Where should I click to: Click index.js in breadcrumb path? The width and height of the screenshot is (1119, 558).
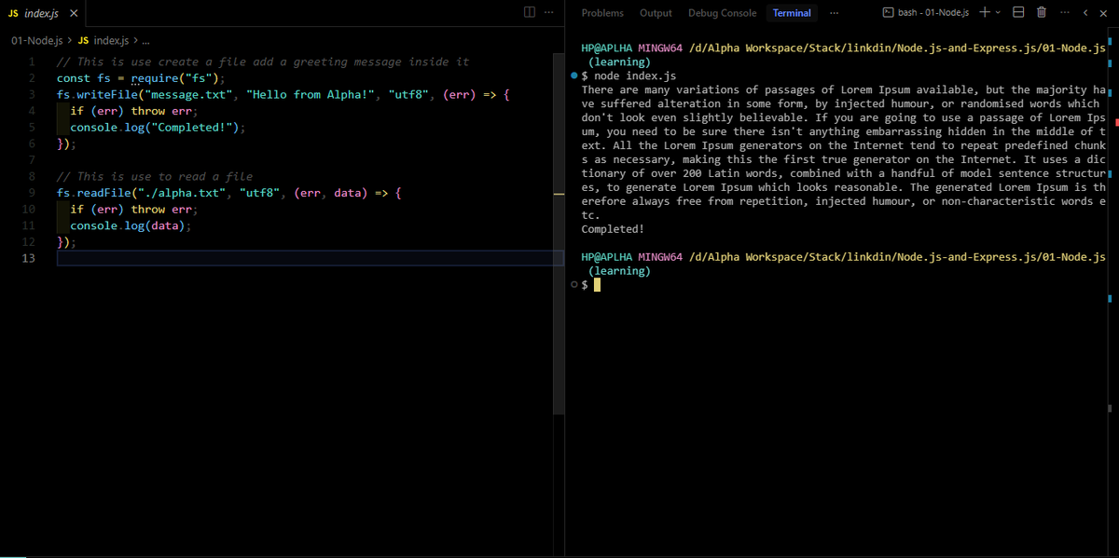click(102, 41)
